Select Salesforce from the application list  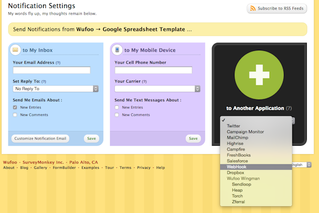tap(256, 161)
